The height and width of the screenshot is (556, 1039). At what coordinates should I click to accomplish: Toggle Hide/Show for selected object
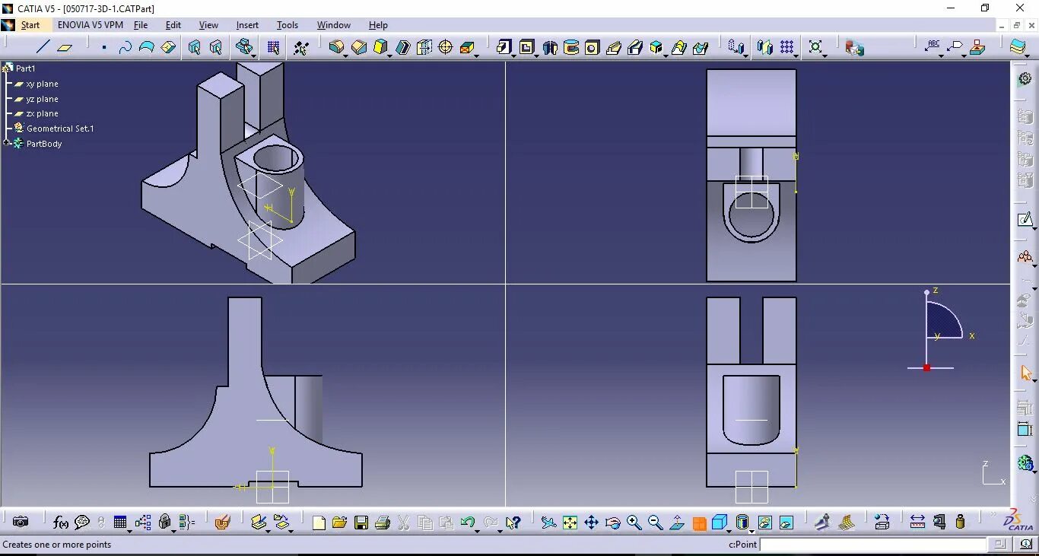pyautogui.click(x=764, y=522)
